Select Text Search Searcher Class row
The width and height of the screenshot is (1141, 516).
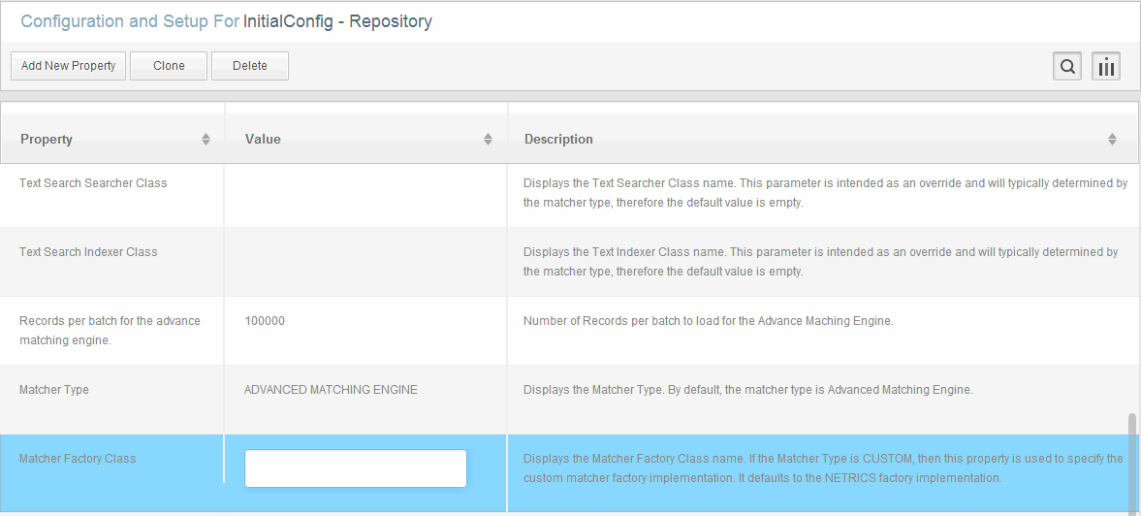567,194
